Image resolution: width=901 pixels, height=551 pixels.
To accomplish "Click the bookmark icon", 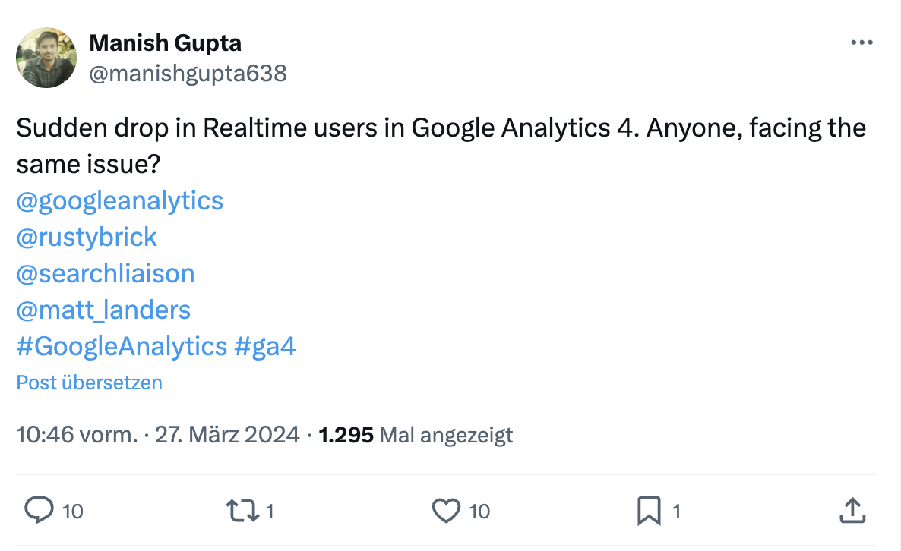I will pyautogui.click(x=650, y=511).
